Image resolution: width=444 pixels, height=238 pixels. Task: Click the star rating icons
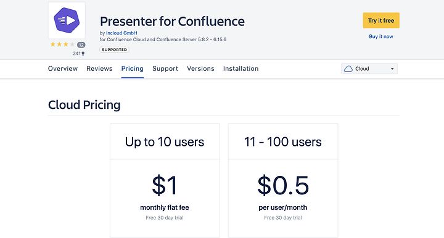(62, 44)
